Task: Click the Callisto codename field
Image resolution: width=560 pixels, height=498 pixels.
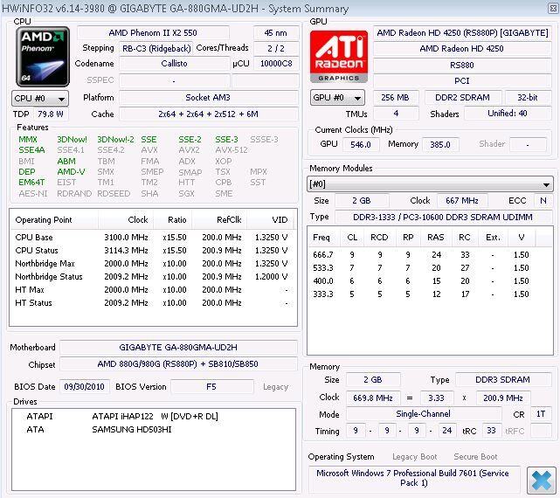Action: point(174,64)
